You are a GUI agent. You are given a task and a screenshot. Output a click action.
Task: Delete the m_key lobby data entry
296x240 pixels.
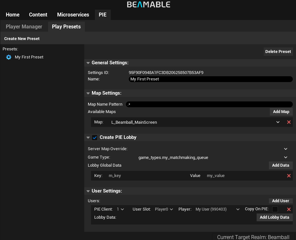coord(289,176)
